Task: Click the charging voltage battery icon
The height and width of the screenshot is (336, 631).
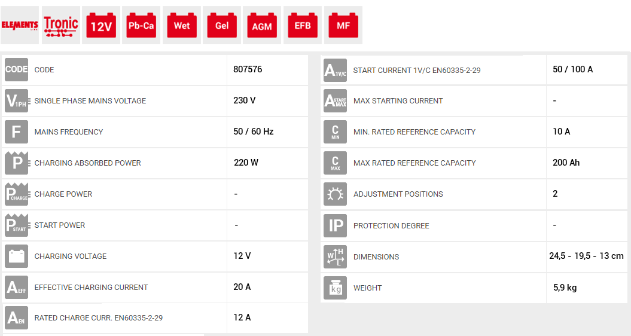Action: point(16,256)
